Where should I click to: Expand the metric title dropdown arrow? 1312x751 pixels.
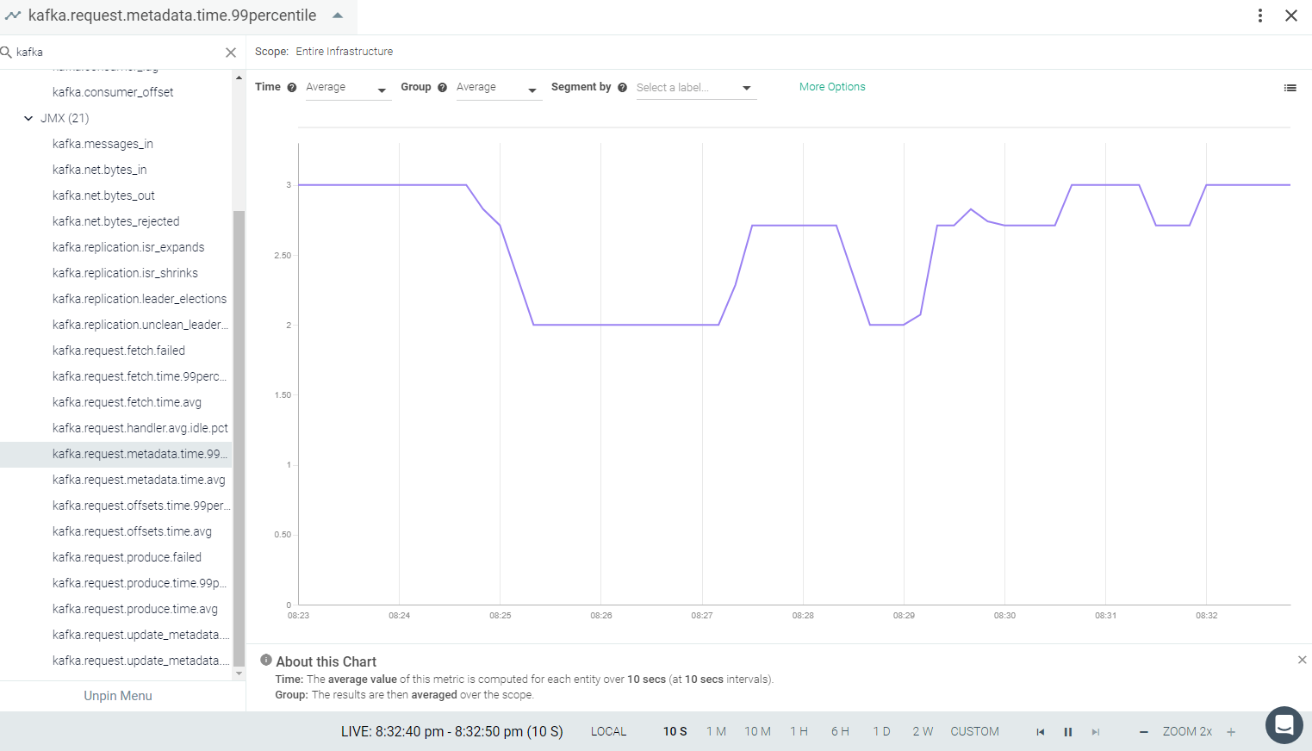pos(338,16)
